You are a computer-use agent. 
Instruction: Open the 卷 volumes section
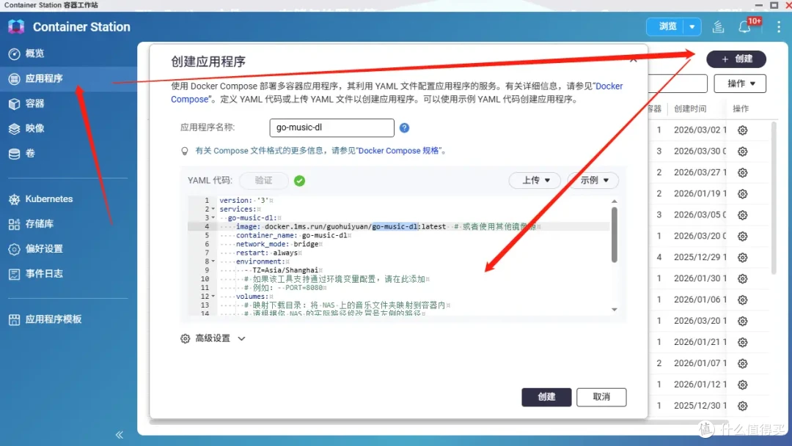[30, 153]
